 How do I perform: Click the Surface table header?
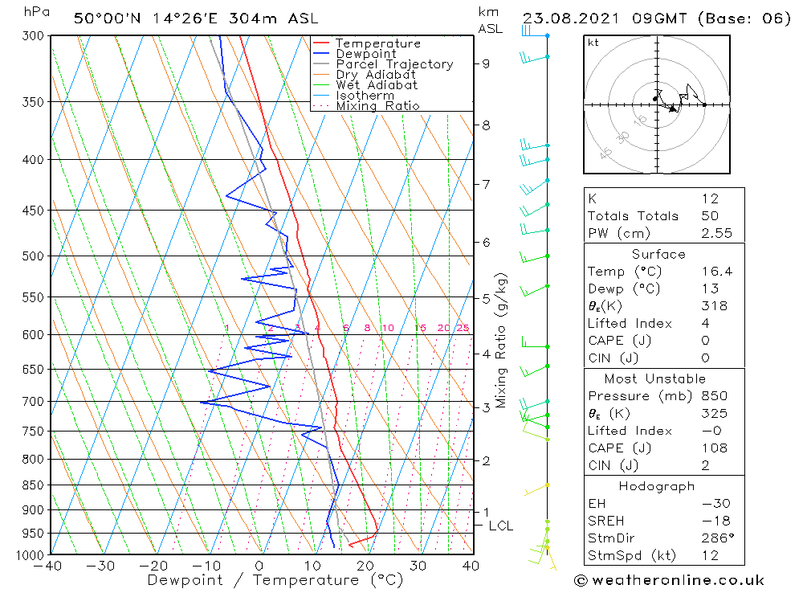658,254
